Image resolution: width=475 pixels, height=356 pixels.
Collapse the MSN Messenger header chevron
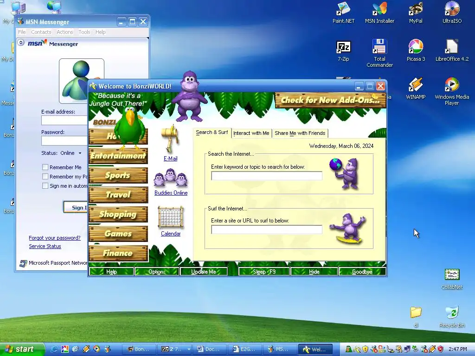click(x=21, y=42)
